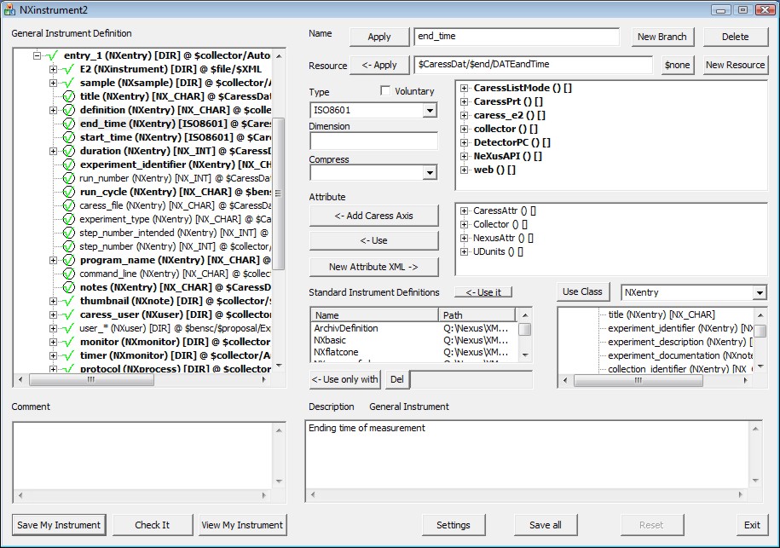
Task: Click the checkmark icon next to run_number
Action: coord(69,179)
